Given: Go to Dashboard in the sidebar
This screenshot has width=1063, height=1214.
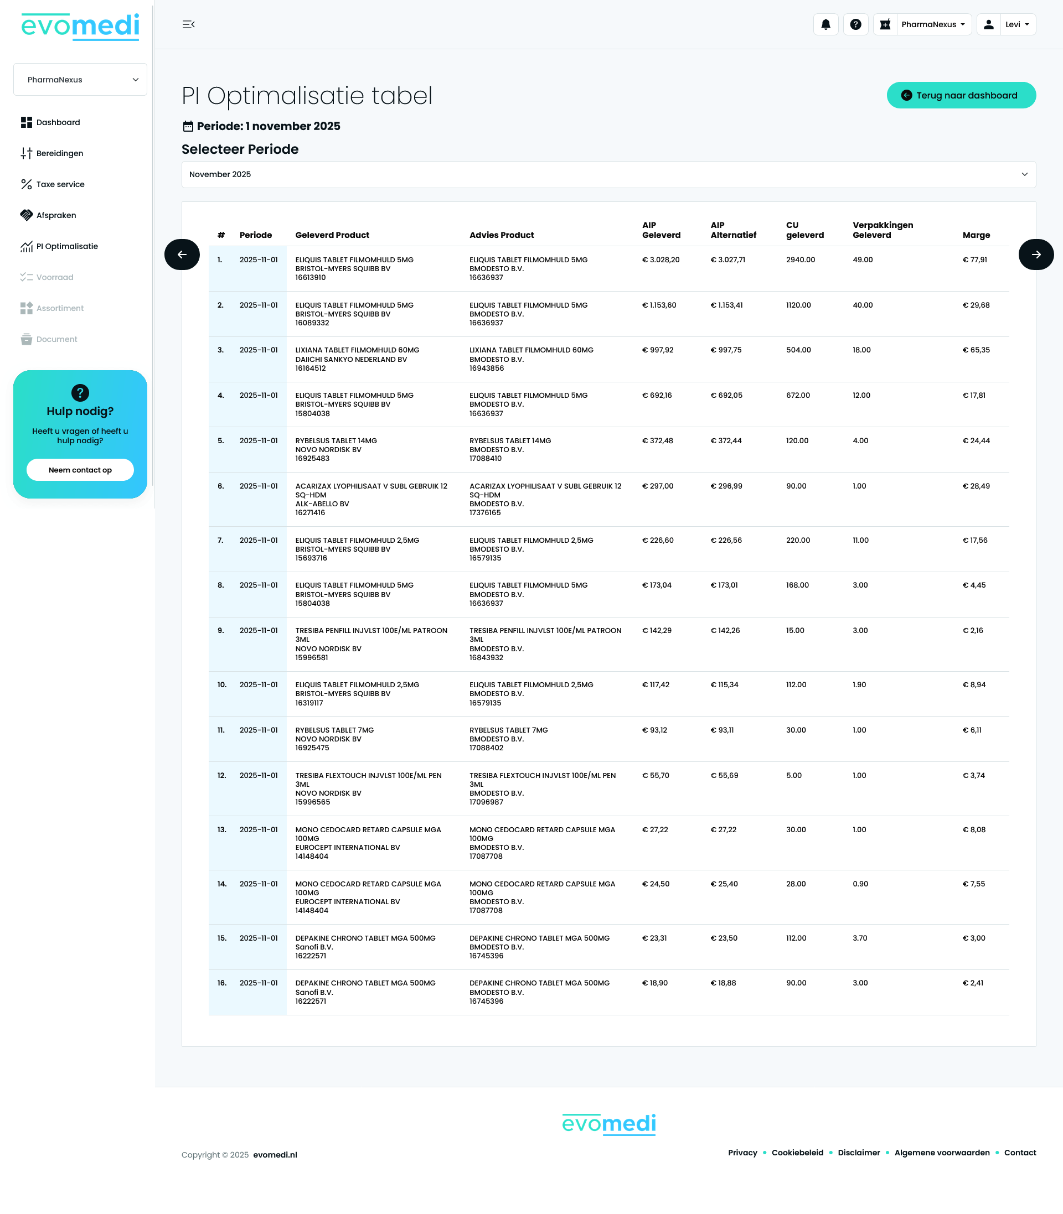Looking at the screenshot, I should [58, 122].
